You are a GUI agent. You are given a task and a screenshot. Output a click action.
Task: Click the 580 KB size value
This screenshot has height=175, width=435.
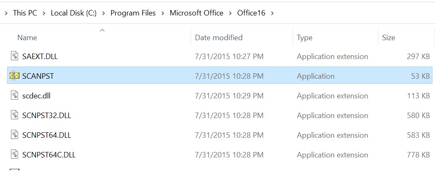point(418,116)
